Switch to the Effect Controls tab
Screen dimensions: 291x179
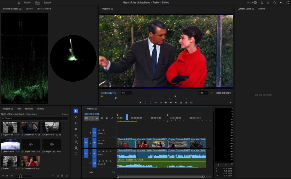[44, 9]
